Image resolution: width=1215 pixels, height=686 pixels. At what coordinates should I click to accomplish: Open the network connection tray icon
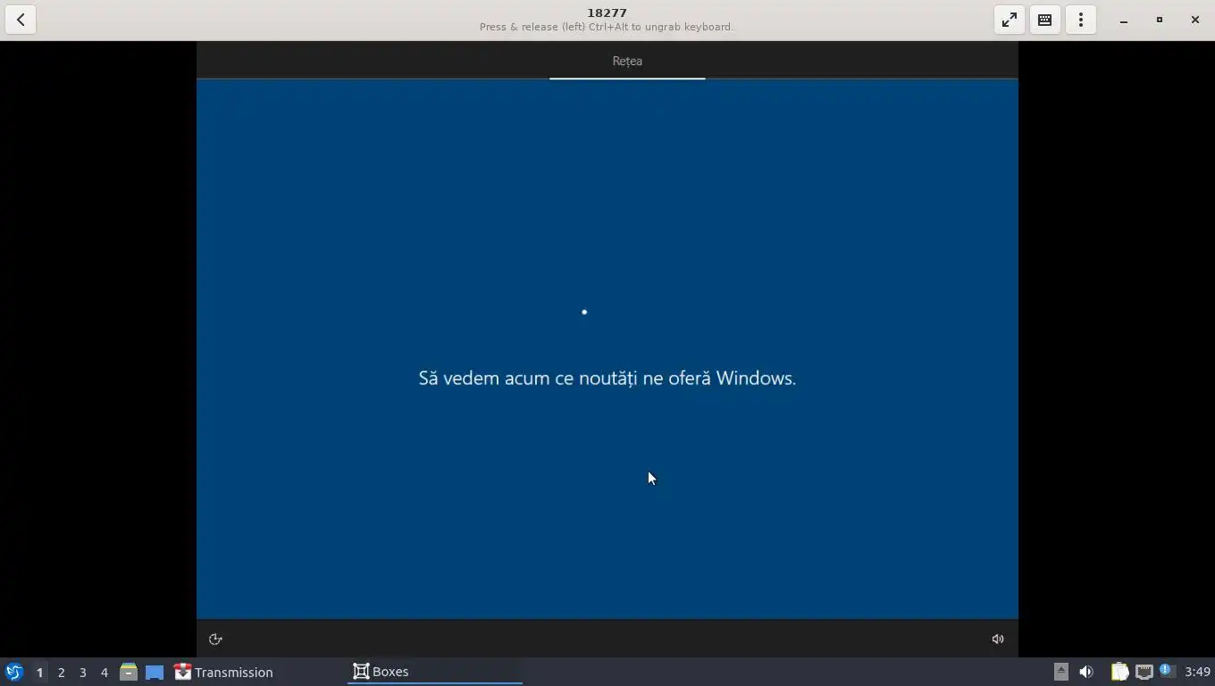click(x=1144, y=672)
